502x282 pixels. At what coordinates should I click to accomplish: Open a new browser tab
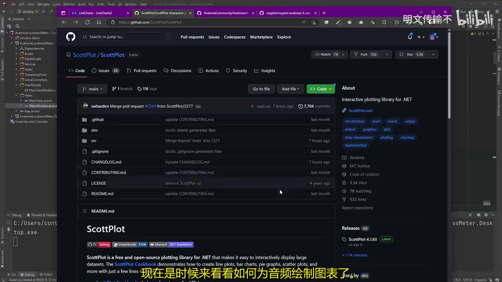(324, 13)
